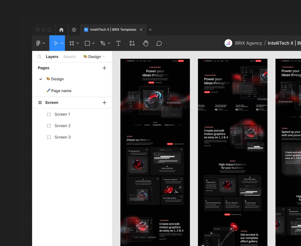Select the second screen frame thumbnail
Viewport: 301px width, 246px height.
pyautogui.click(x=233, y=152)
